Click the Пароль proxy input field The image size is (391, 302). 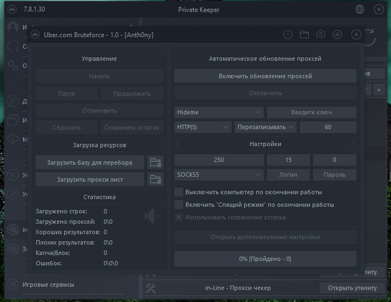tap(335, 175)
